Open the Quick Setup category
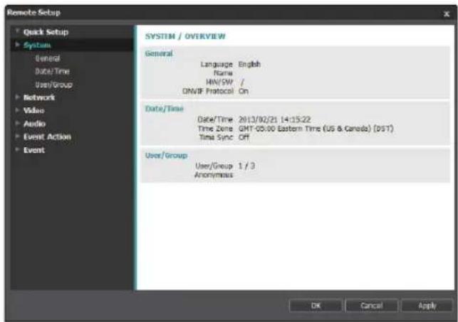 point(46,32)
